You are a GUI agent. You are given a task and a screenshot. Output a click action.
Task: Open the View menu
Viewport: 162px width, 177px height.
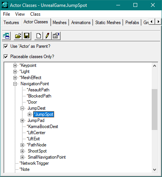pos(20,14)
